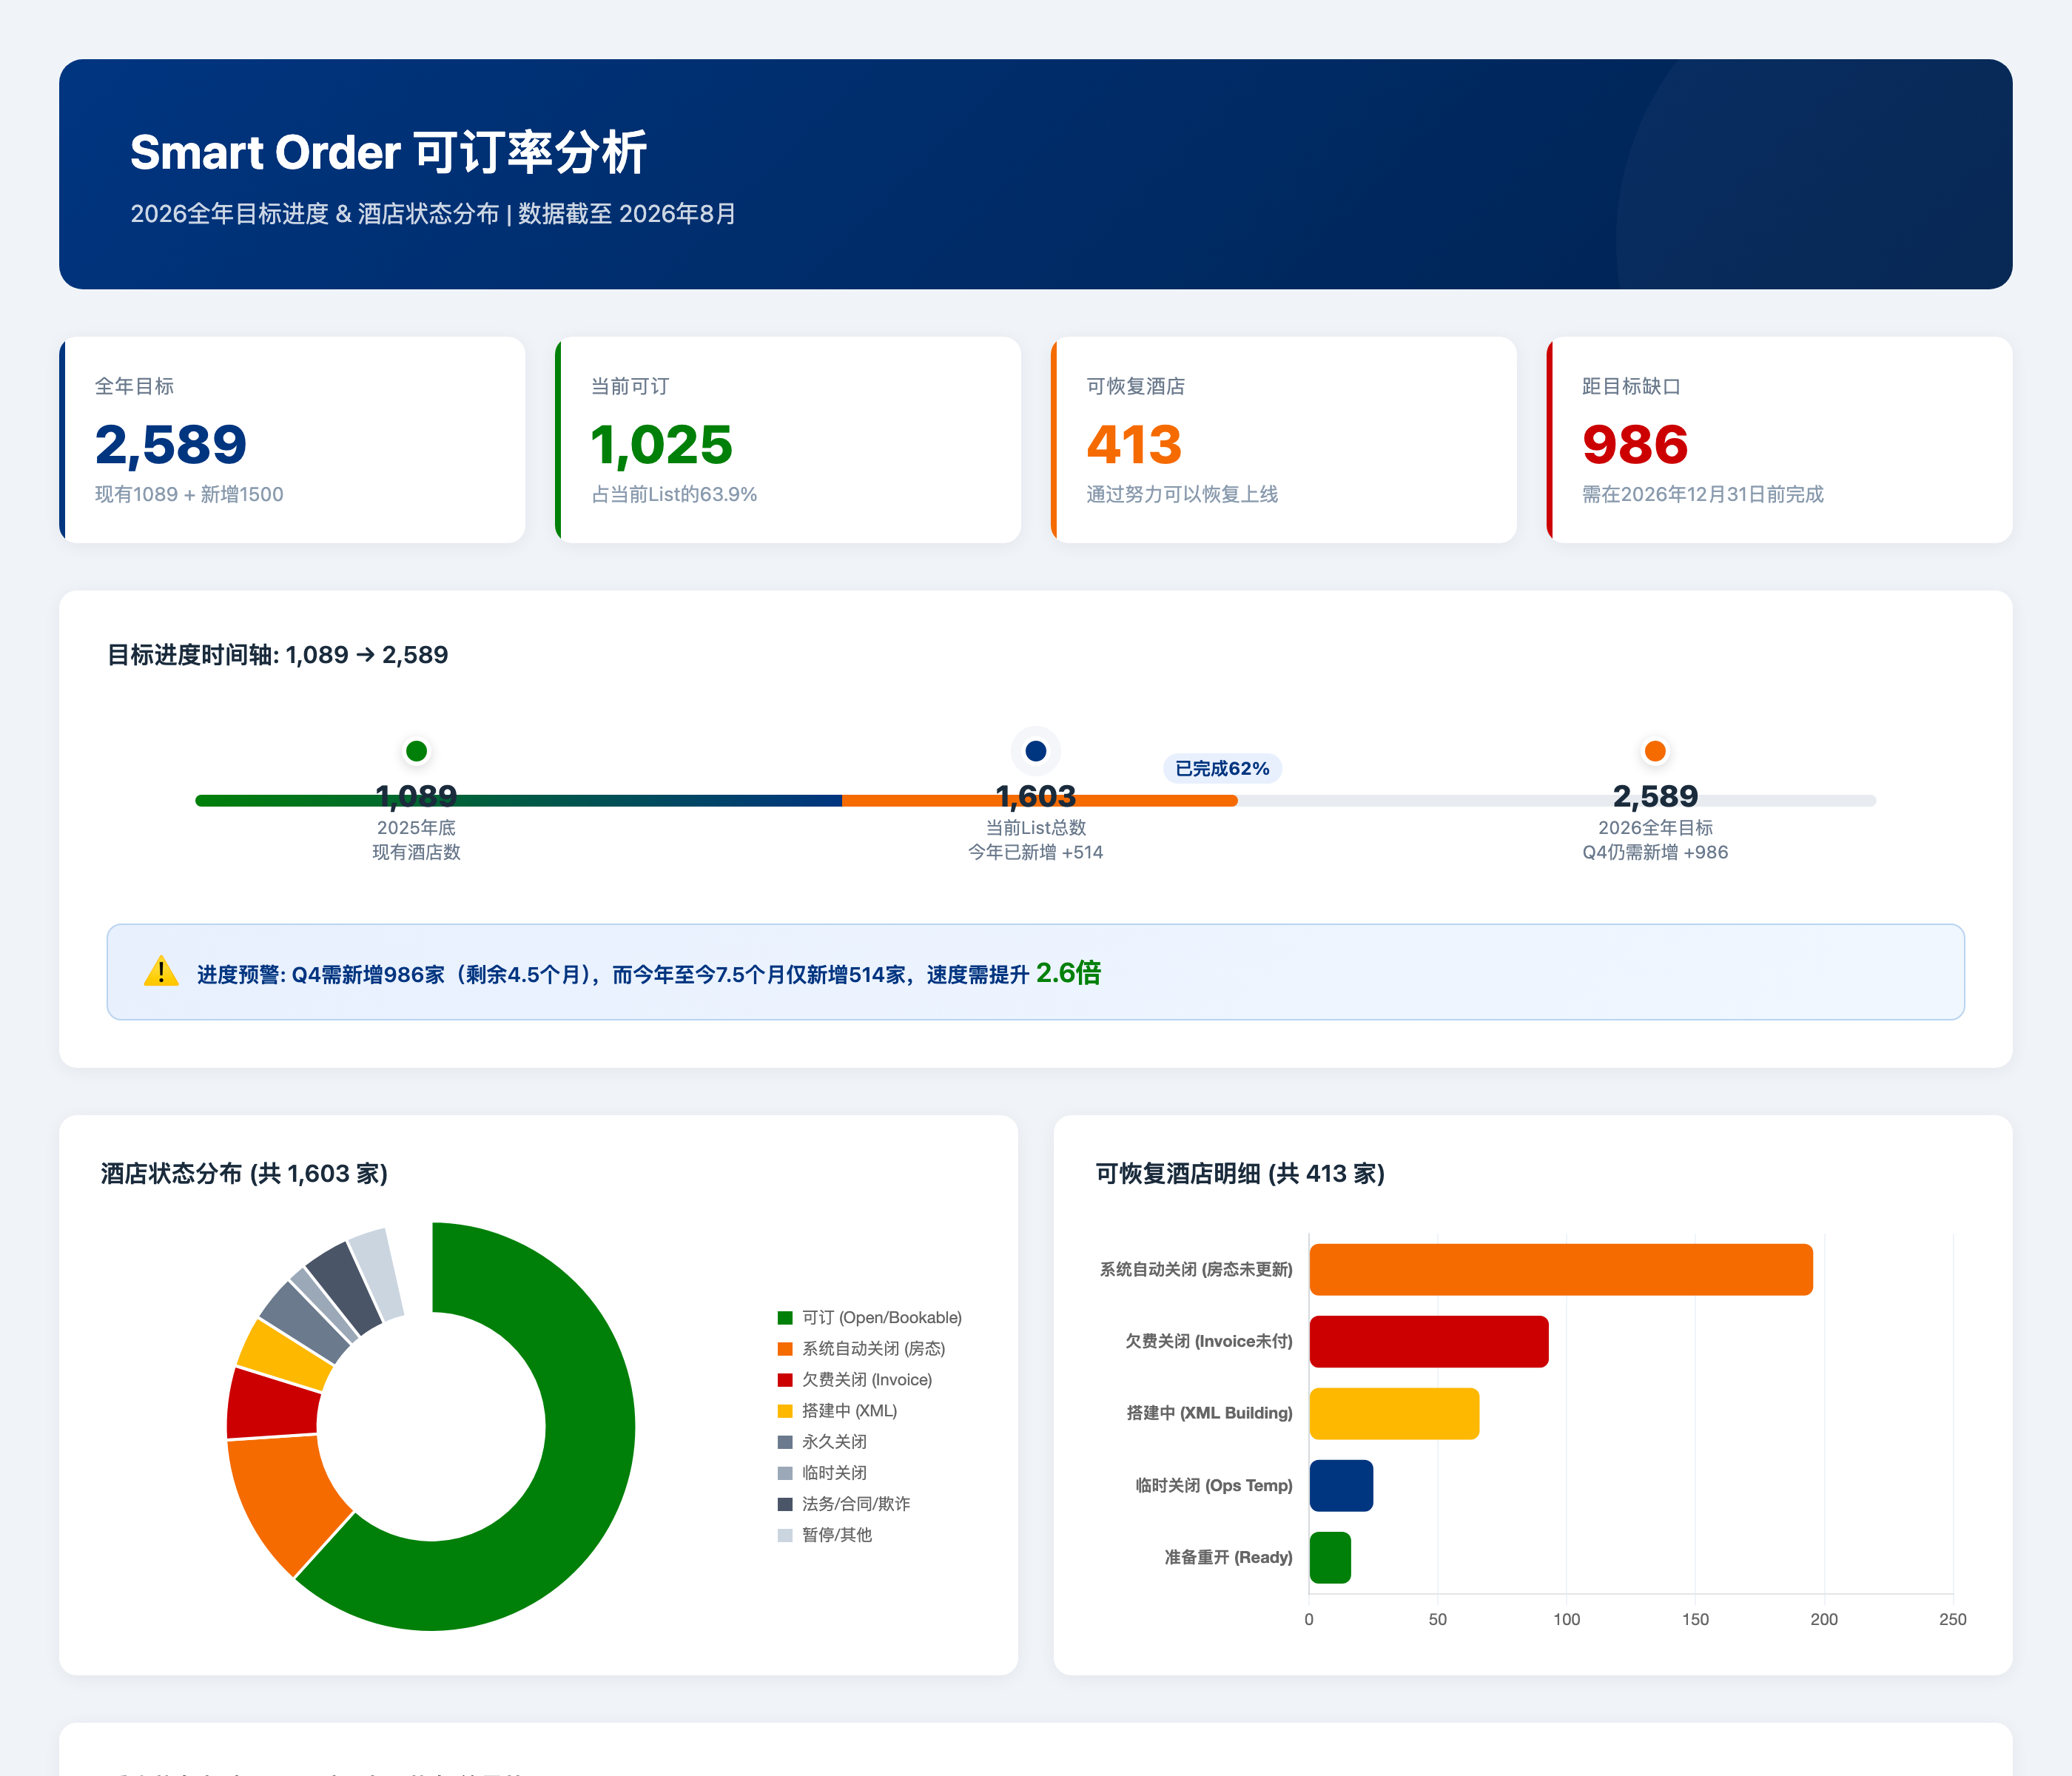Screen dimensions: 2072x1776
Task: Click the yellow warning triangle icon
Action: [x=161, y=972]
